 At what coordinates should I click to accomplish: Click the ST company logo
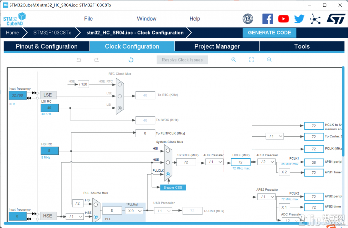pyautogui.click(x=336, y=19)
